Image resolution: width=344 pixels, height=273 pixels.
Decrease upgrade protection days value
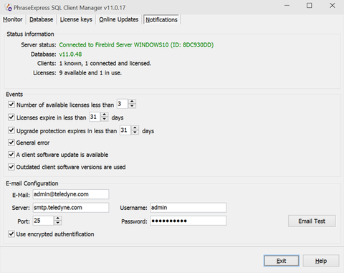tap(135, 132)
